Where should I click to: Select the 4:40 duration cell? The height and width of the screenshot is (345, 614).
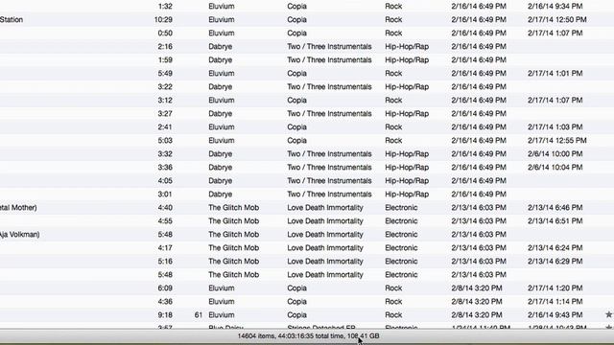point(165,208)
